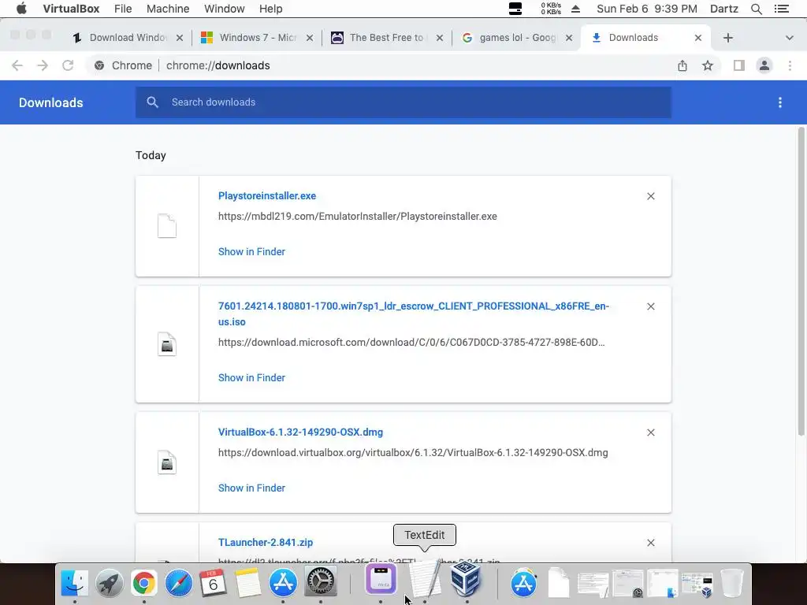Open the Calendar app in Dock

[213, 583]
